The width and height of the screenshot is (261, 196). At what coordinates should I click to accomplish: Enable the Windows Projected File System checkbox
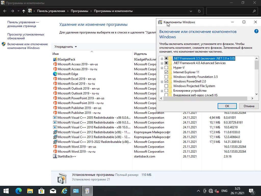[166, 86]
